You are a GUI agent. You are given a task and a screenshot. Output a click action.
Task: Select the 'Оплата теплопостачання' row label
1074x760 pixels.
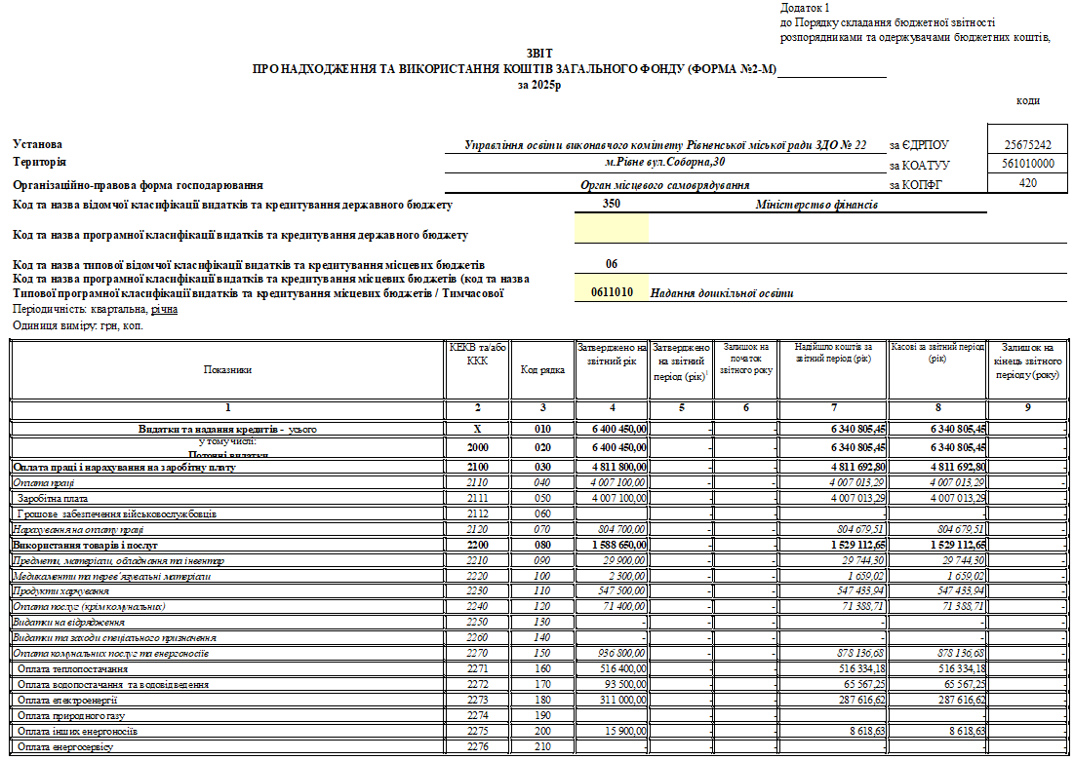point(72,669)
